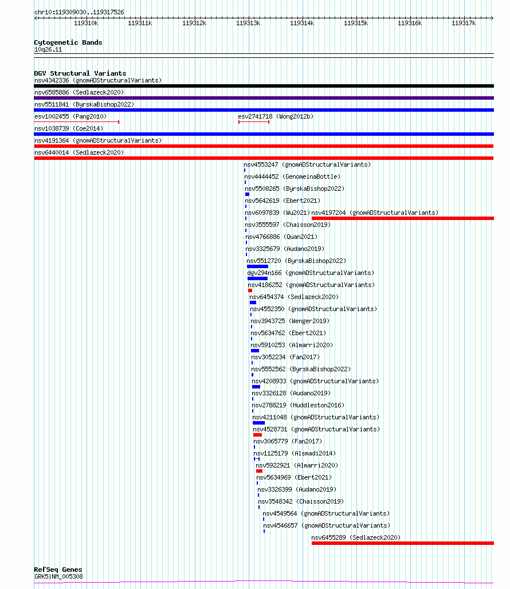Select dgv294n166 gnomADStructuralVariants label
The width and height of the screenshot is (510, 589).
coord(311,273)
